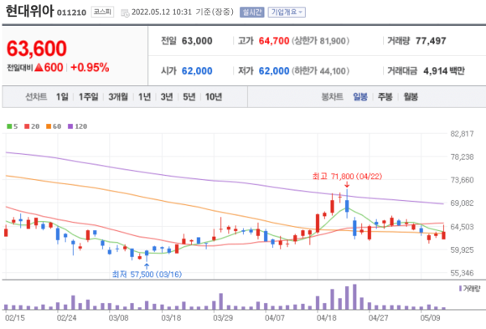
Task: Switch to 월봉 monthly candle chart
Action: [x=411, y=97]
